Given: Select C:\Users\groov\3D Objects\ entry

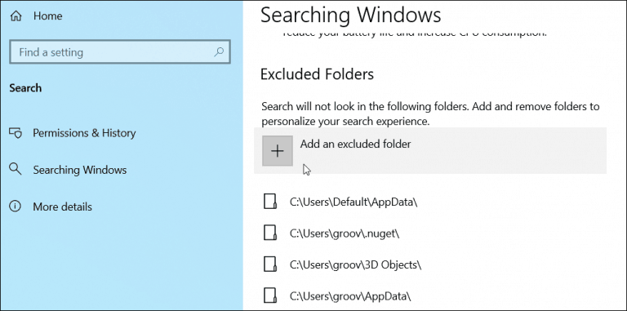Looking at the screenshot, I should [355, 264].
